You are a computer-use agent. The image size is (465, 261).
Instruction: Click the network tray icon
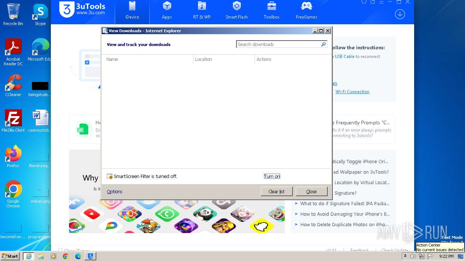[x=422, y=256]
